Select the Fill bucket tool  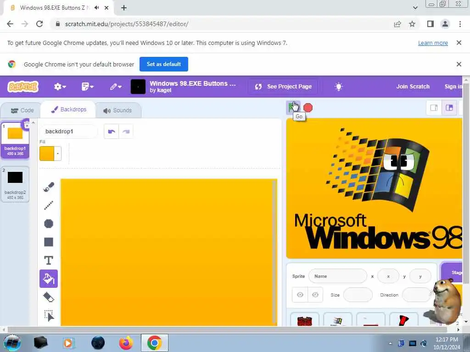point(49,279)
